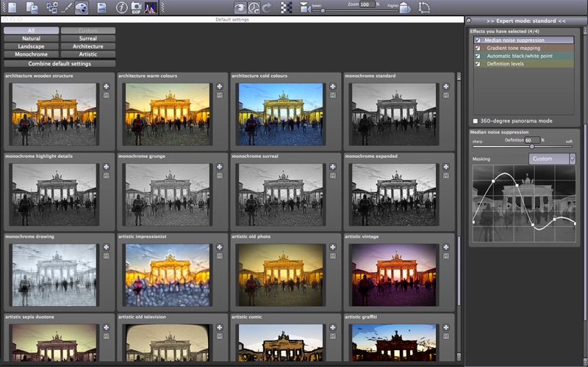Click the Expert mode: standard header
The width and height of the screenshot is (588, 367).
click(x=526, y=21)
